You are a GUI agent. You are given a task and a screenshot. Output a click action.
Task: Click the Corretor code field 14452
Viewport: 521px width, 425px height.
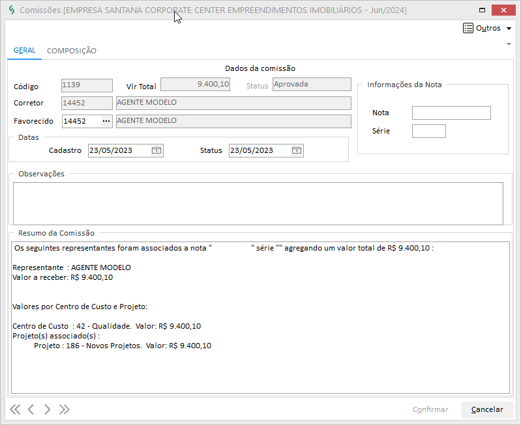87,103
